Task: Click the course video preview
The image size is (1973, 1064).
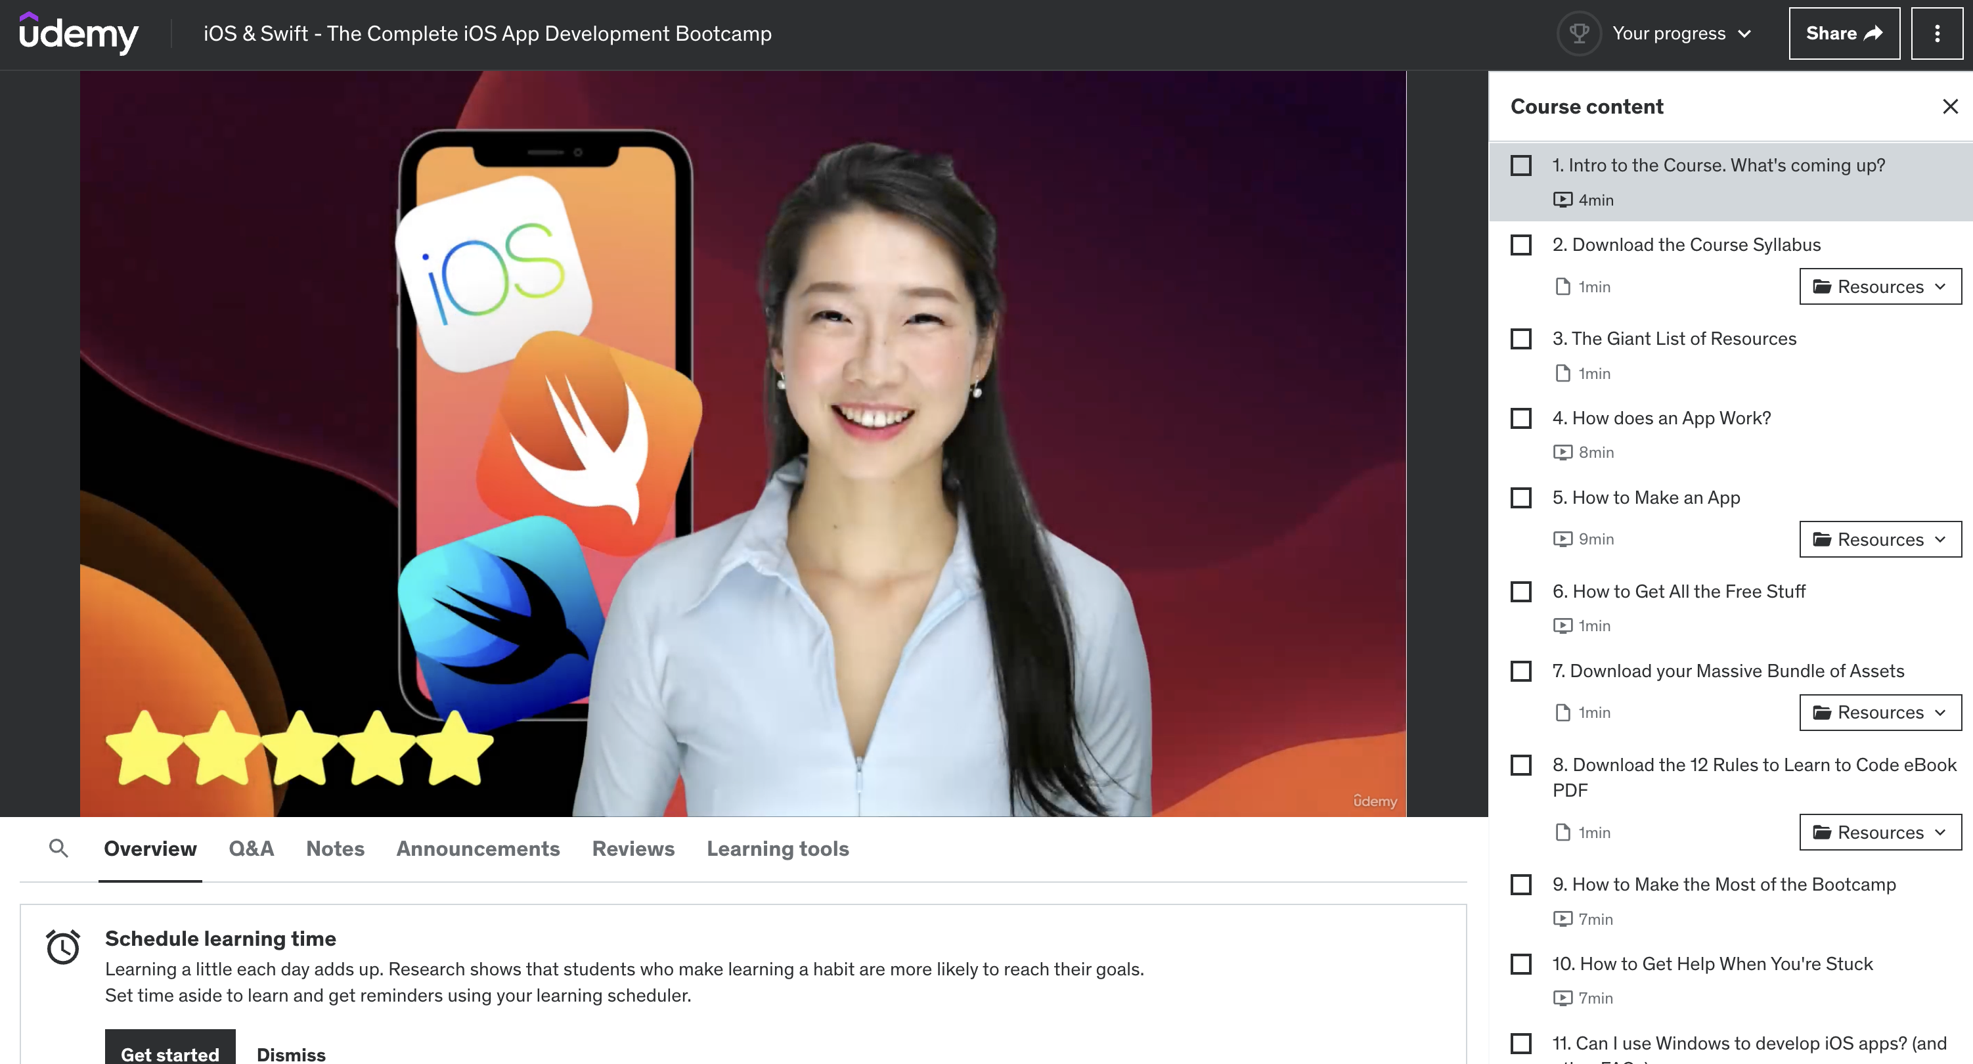Action: tap(742, 443)
